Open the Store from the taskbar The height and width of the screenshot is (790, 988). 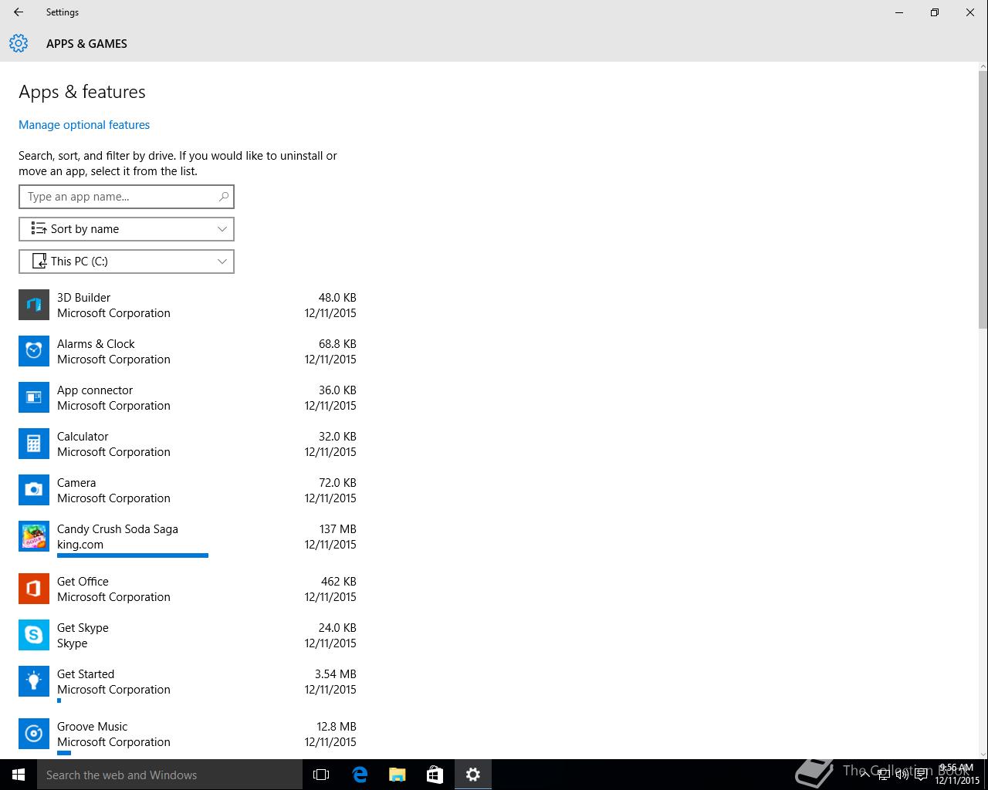pos(435,775)
